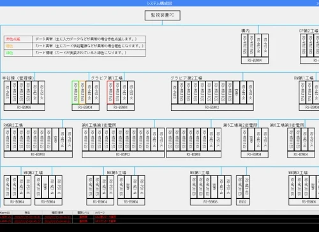Click the 第6工場第2変電所 label
The image size is (319, 232).
click(241, 125)
